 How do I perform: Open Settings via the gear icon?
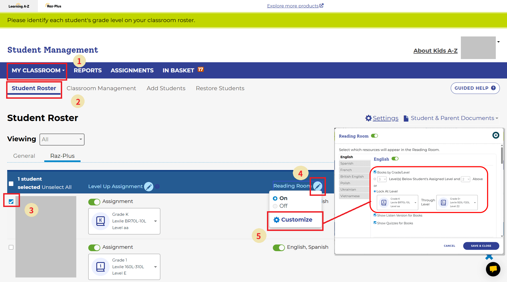click(x=368, y=118)
